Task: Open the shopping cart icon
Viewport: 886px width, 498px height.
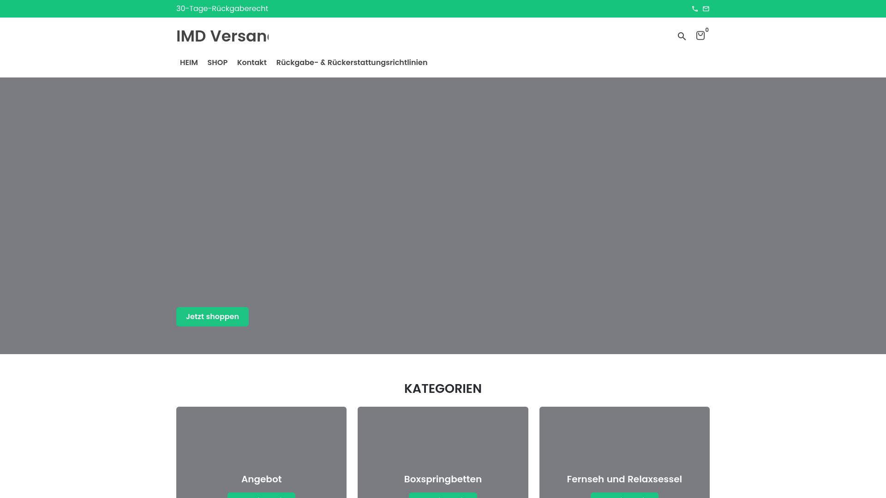Action: click(x=700, y=36)
